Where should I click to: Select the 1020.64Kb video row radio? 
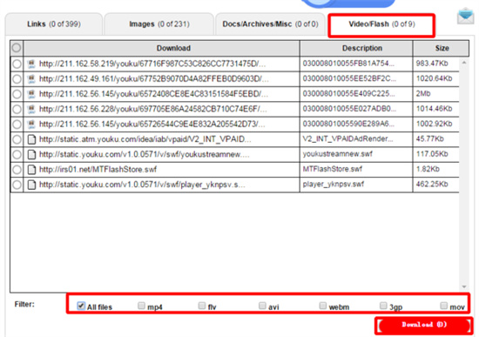[17, 79]
